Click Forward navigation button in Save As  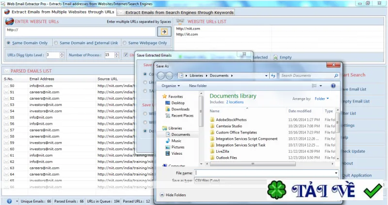point(169,75)
